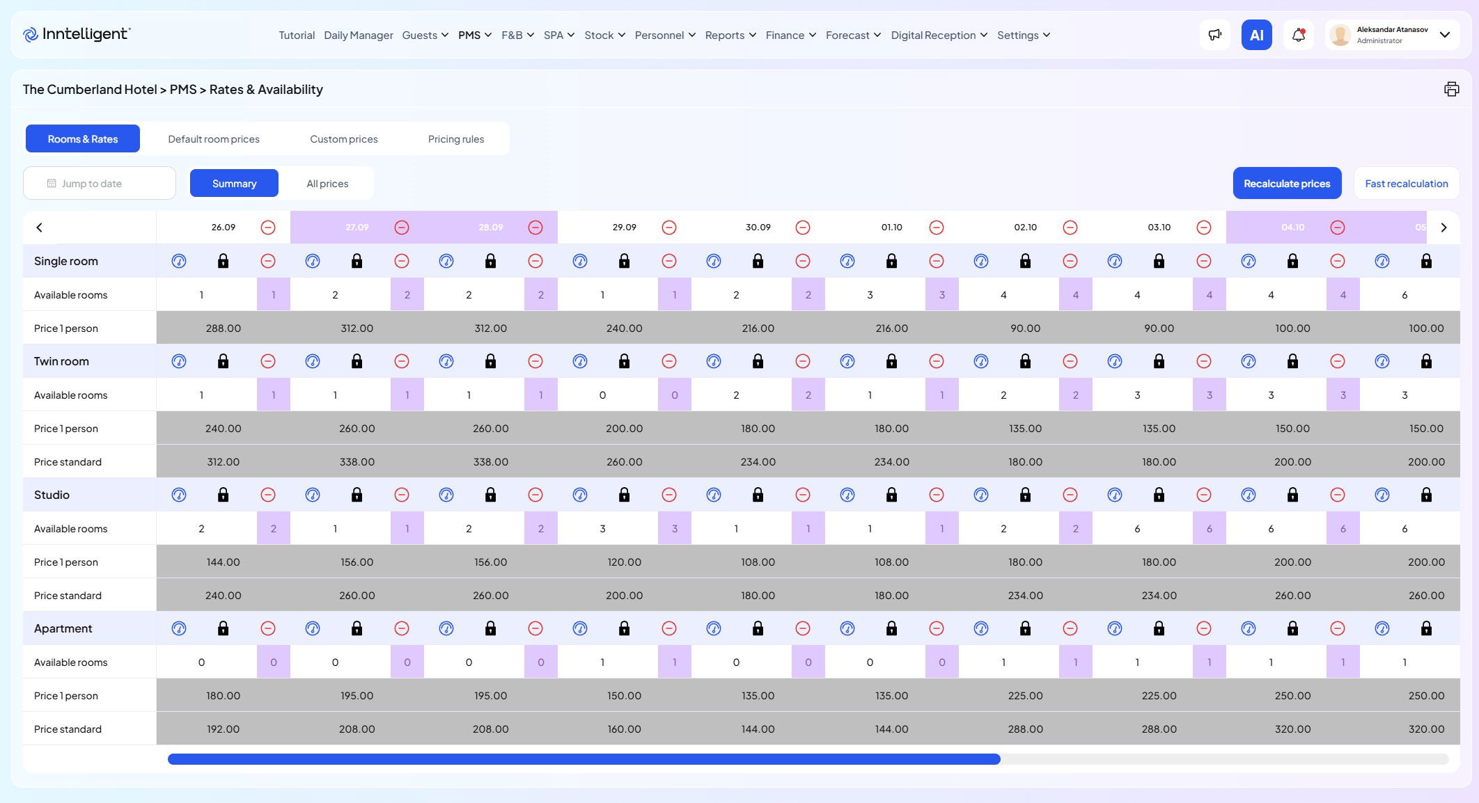The height and width of the screenshot is (803, 1479).
Task: Click Single room gauge icon for 26.09
Action: point(179,261)
